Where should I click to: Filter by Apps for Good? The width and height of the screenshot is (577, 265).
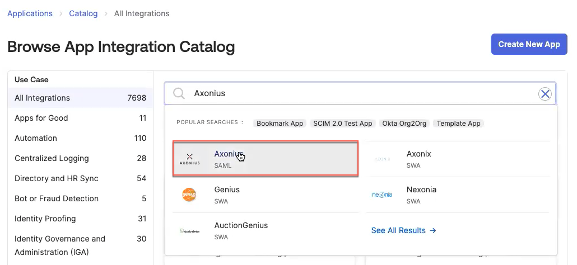pyautogui.click(x=41, y=118)
